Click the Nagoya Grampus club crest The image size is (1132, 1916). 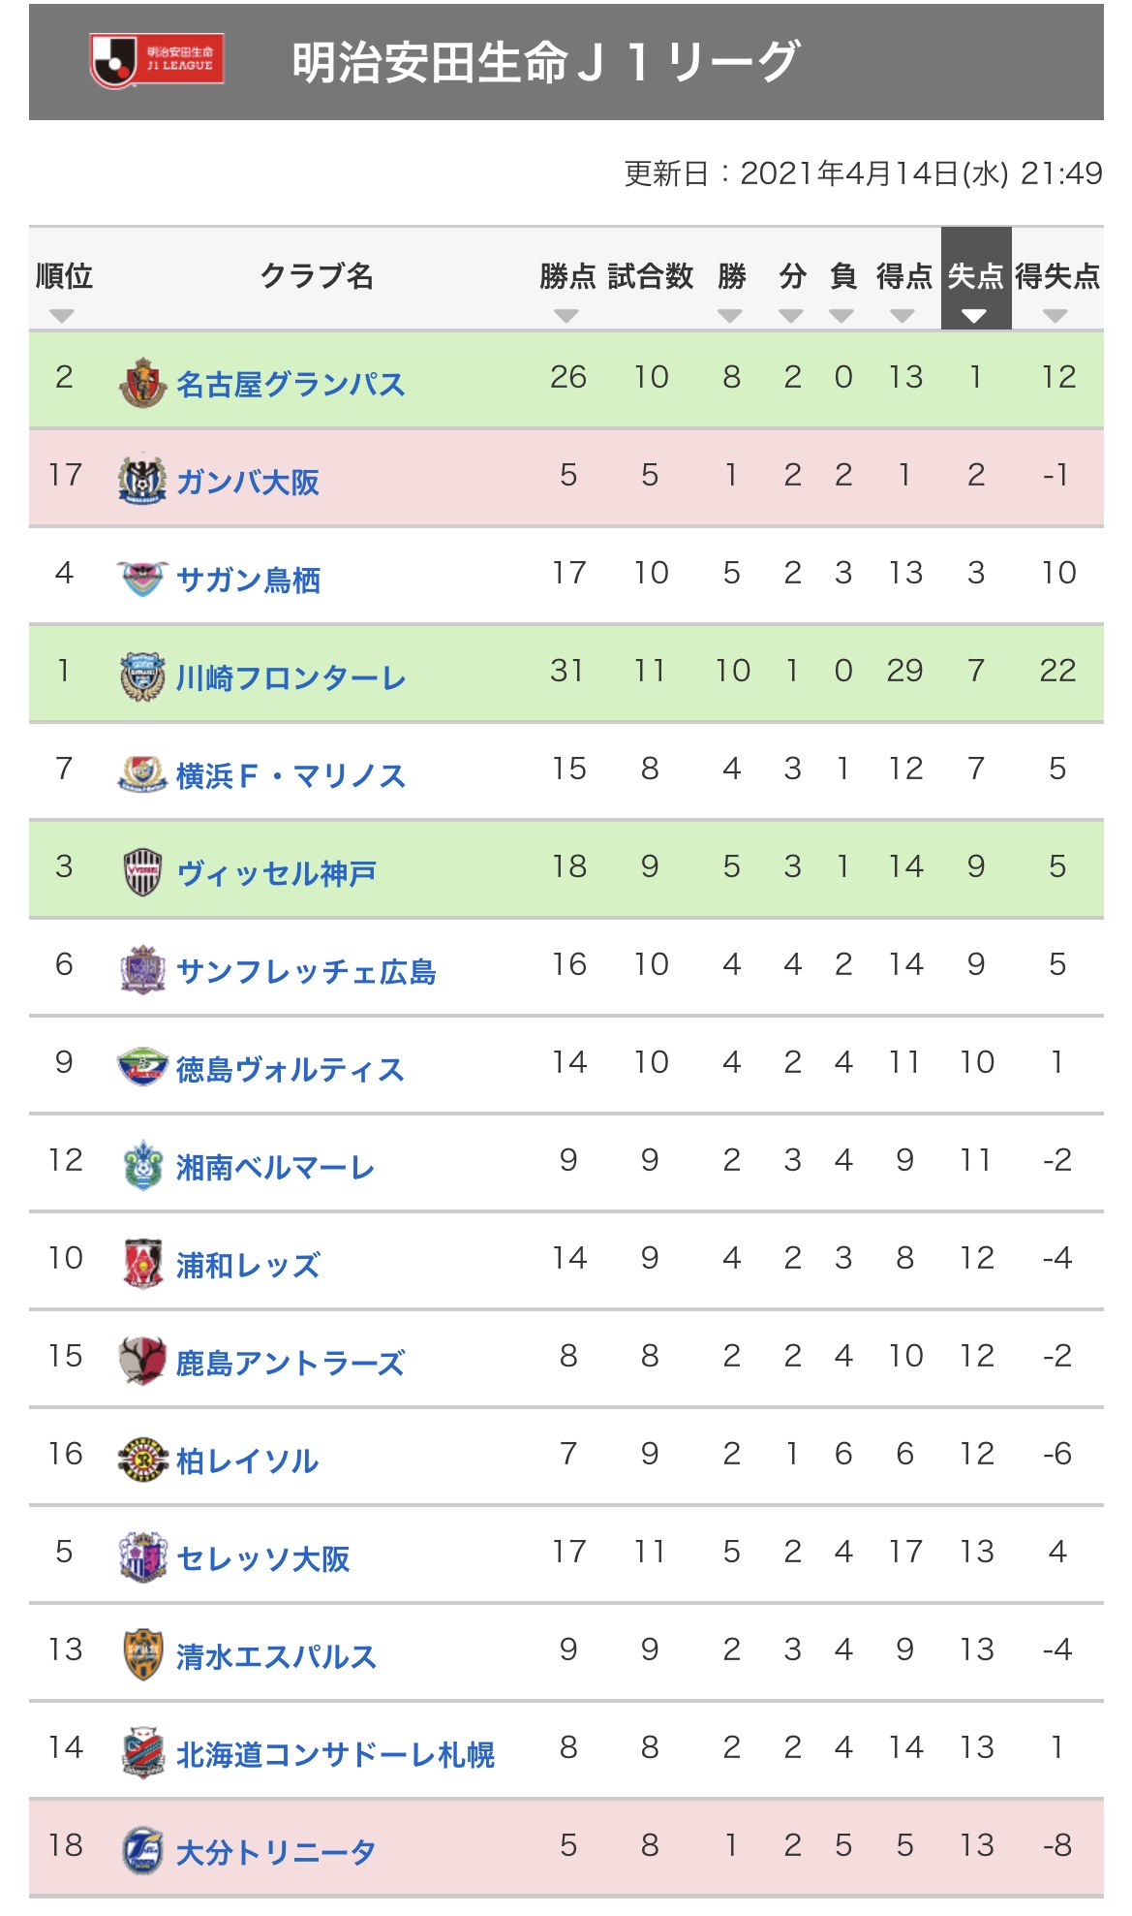(x=142, y=382)
